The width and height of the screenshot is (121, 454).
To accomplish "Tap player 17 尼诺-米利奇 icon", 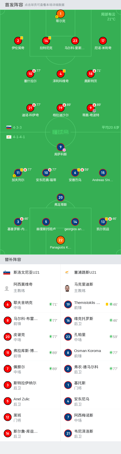I will [103, 41].
